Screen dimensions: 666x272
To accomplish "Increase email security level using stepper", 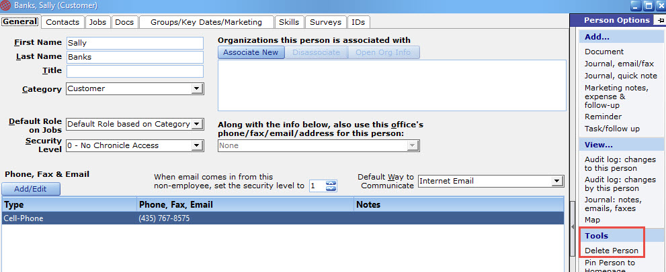I will [331, 183].
